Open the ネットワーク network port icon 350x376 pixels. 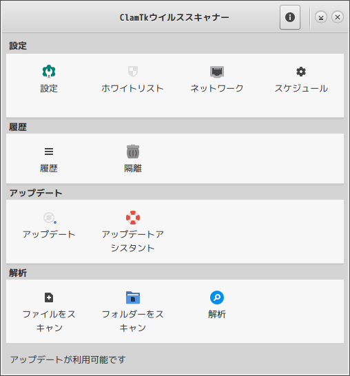(x=217, y=72)
